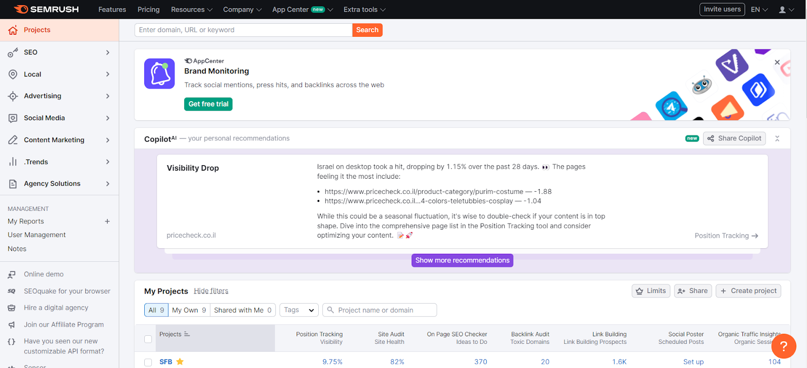Expand the Agency Solutions sidebar section
The image size is (807, 368).
tap(108, 184)
